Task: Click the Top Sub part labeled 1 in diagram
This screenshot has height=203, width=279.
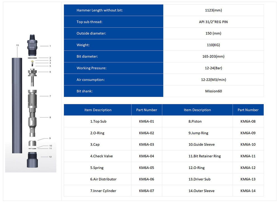Action: pos(32,45)
